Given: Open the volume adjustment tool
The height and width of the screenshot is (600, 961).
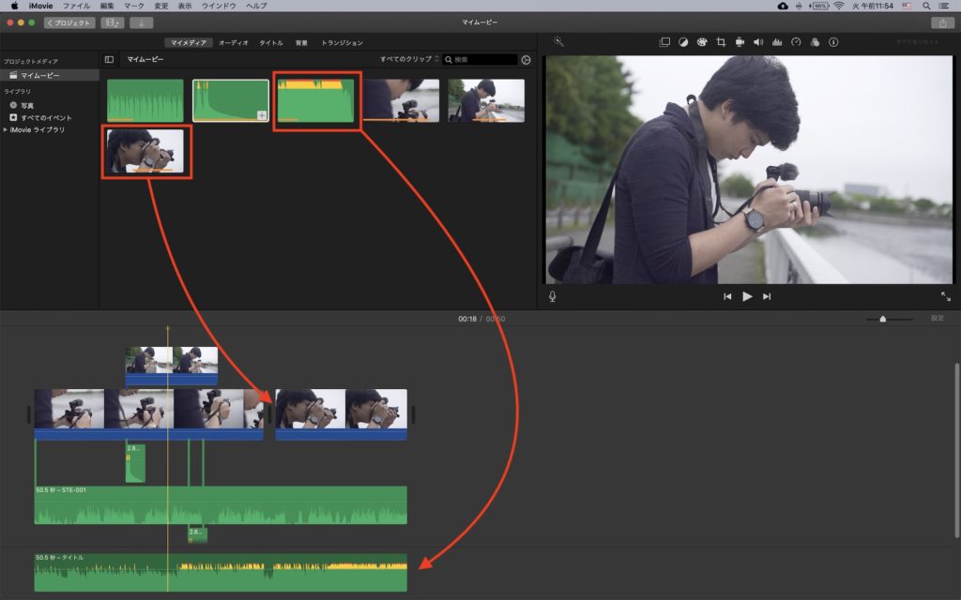Looking at the screenshot, I should (758, 42).
